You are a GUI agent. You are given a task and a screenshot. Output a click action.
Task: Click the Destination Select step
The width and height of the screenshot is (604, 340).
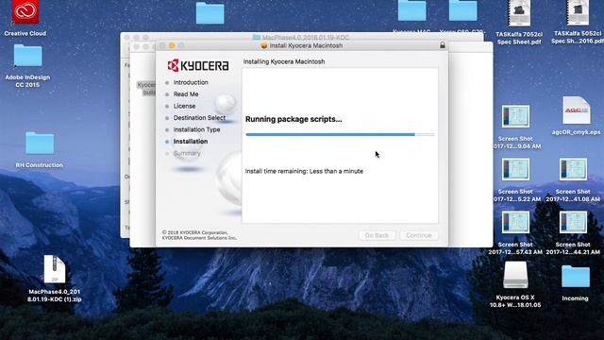199,117
